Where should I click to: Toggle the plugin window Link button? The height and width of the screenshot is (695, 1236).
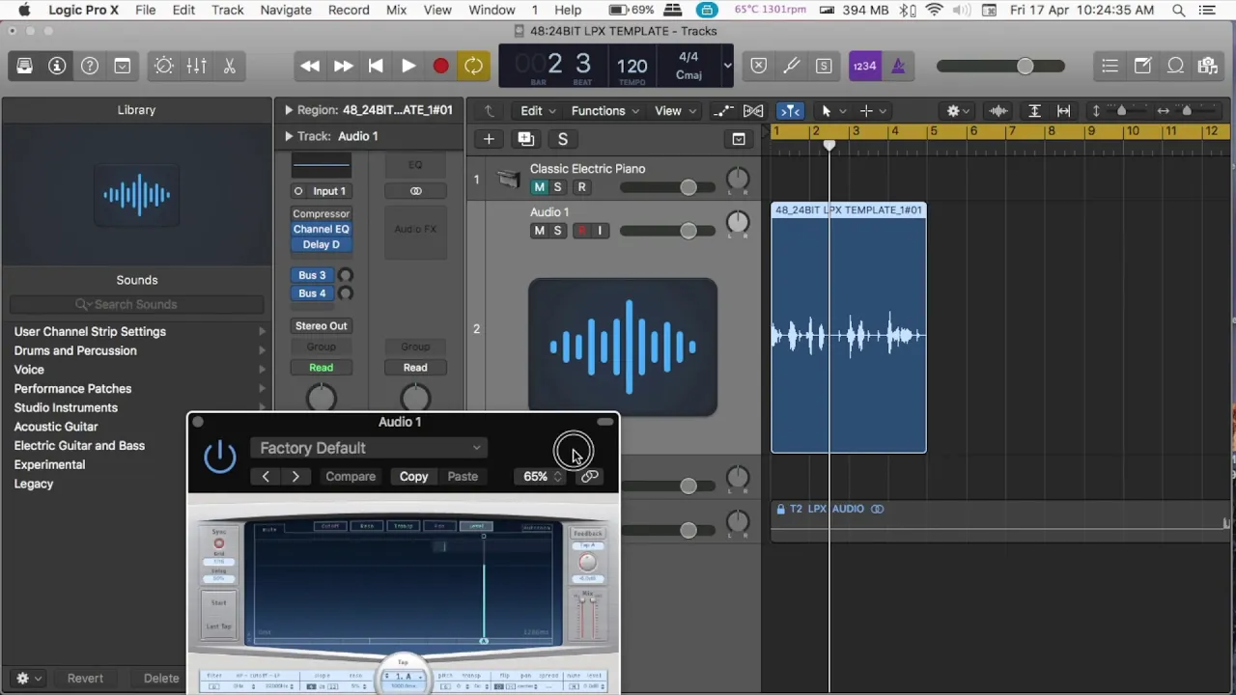pos(589,477)
